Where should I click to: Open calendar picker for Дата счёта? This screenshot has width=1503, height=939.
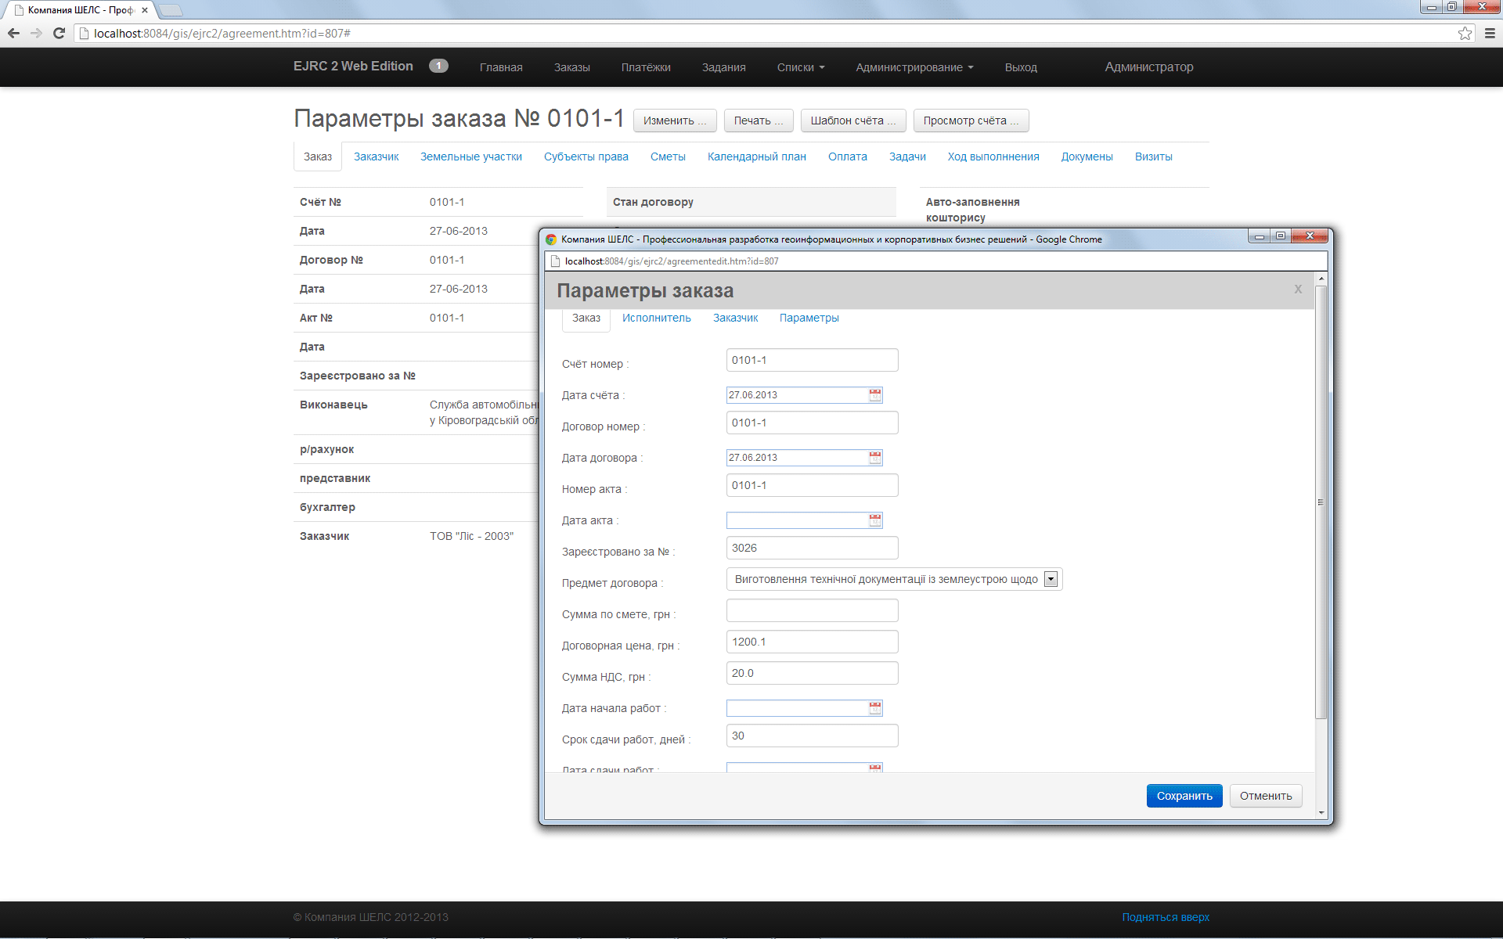point(875,395)
